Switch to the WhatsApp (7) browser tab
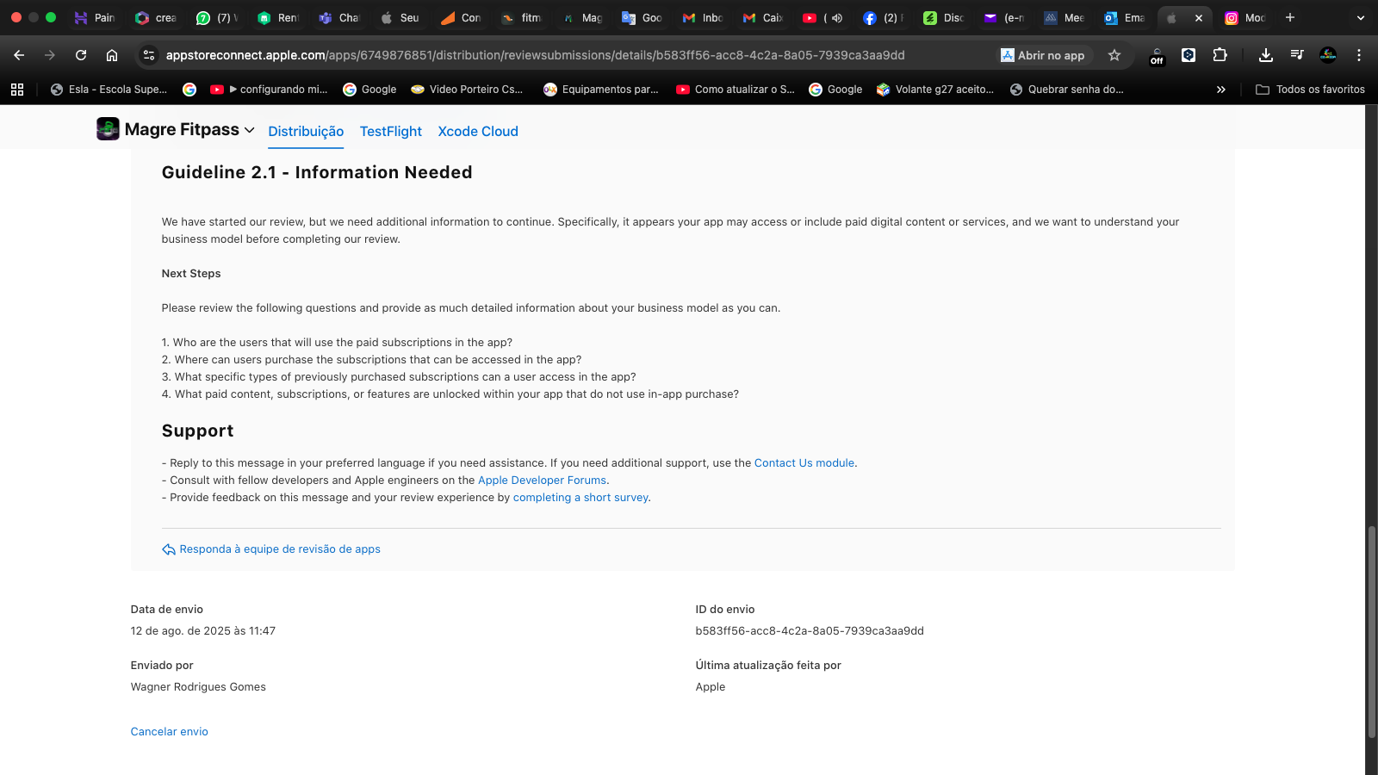Screen dimensions: 1378x775 tap(216, 17)
